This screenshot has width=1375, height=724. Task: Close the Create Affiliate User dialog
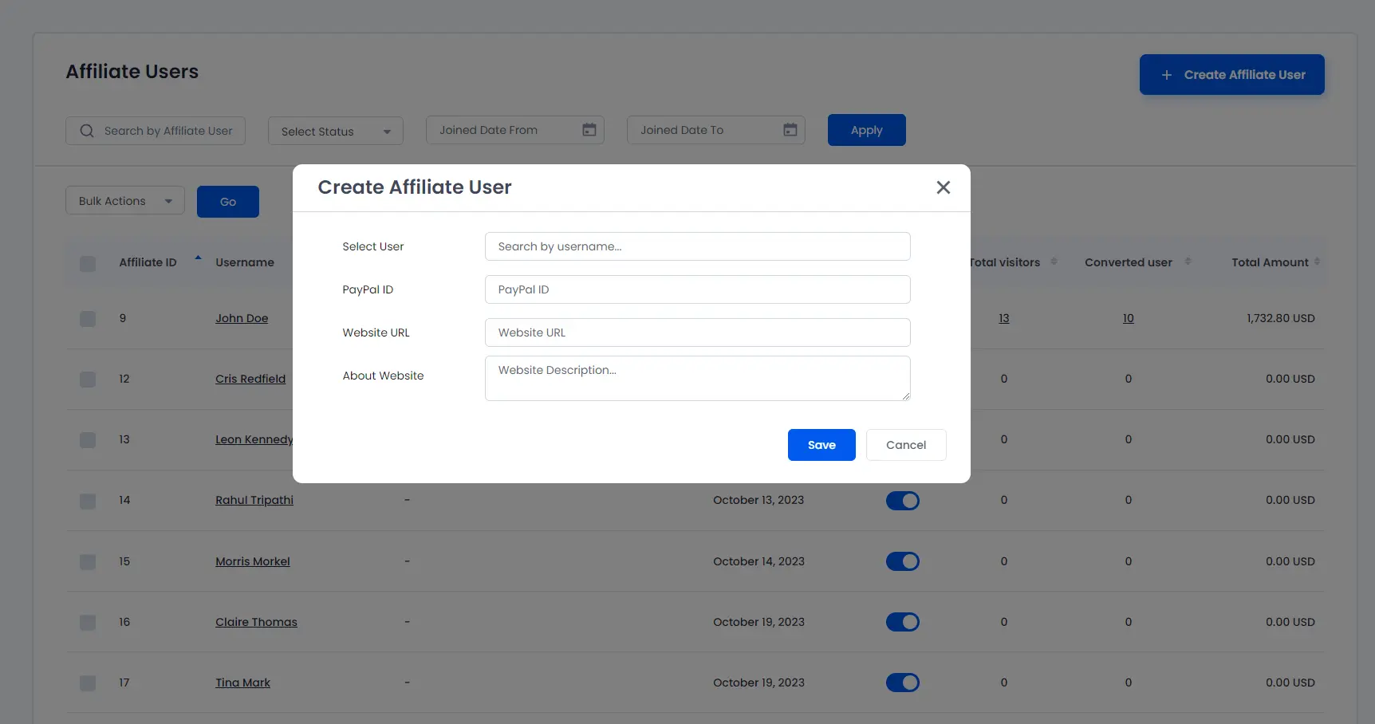point(943,187)
